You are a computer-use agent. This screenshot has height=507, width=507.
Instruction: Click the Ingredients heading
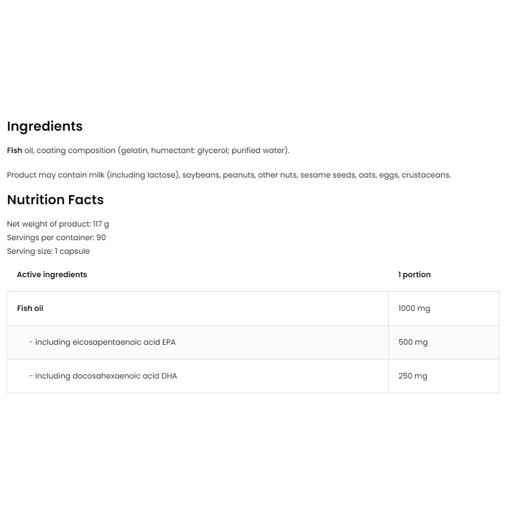coord(45,126)
